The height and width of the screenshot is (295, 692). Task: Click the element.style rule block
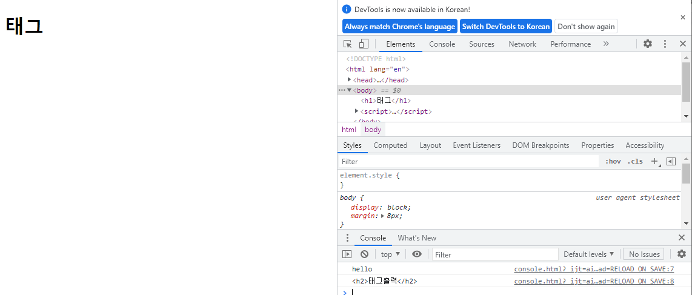coord(509,180)
